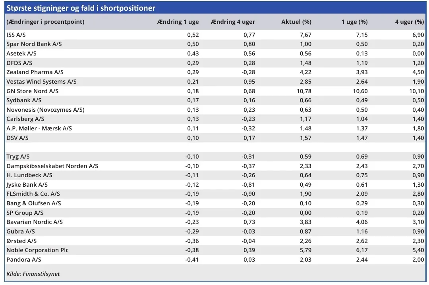The image size is (429, 285).
Task: Click the Bavarian Nordic A/S name
Action: click(x=35, y=222)
